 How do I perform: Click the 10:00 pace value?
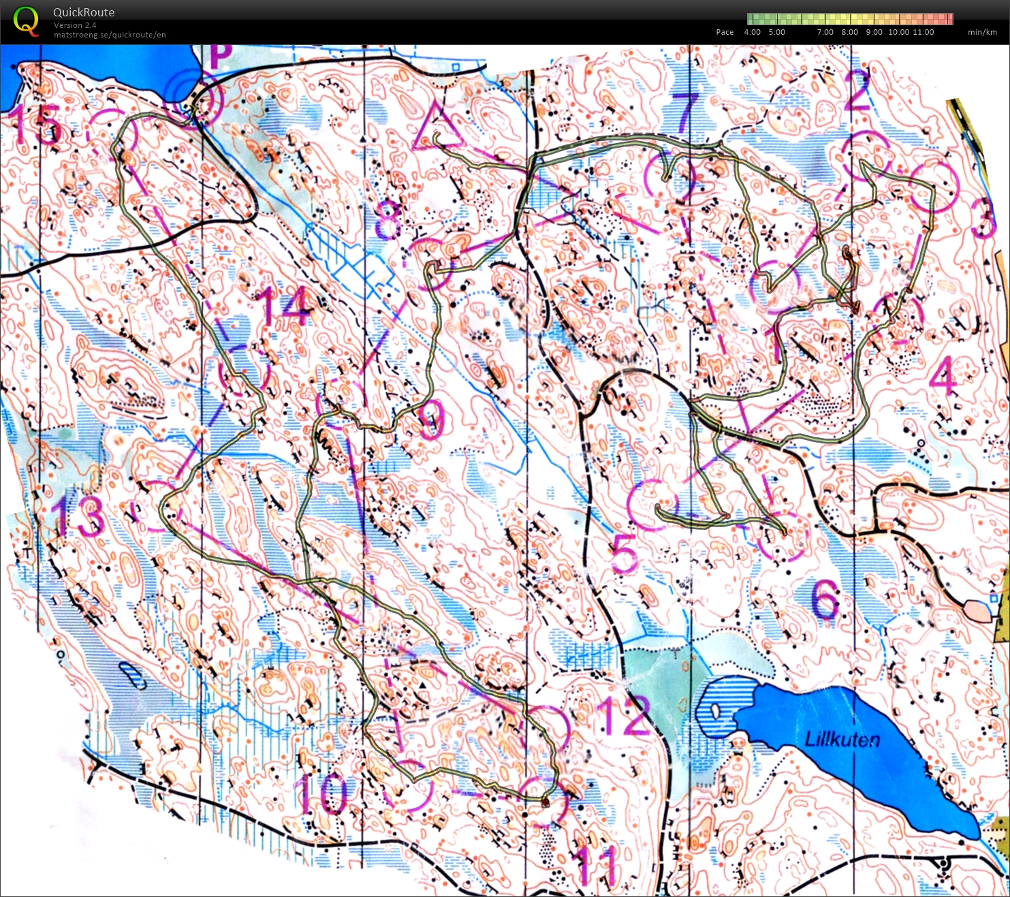click(898, 32)
